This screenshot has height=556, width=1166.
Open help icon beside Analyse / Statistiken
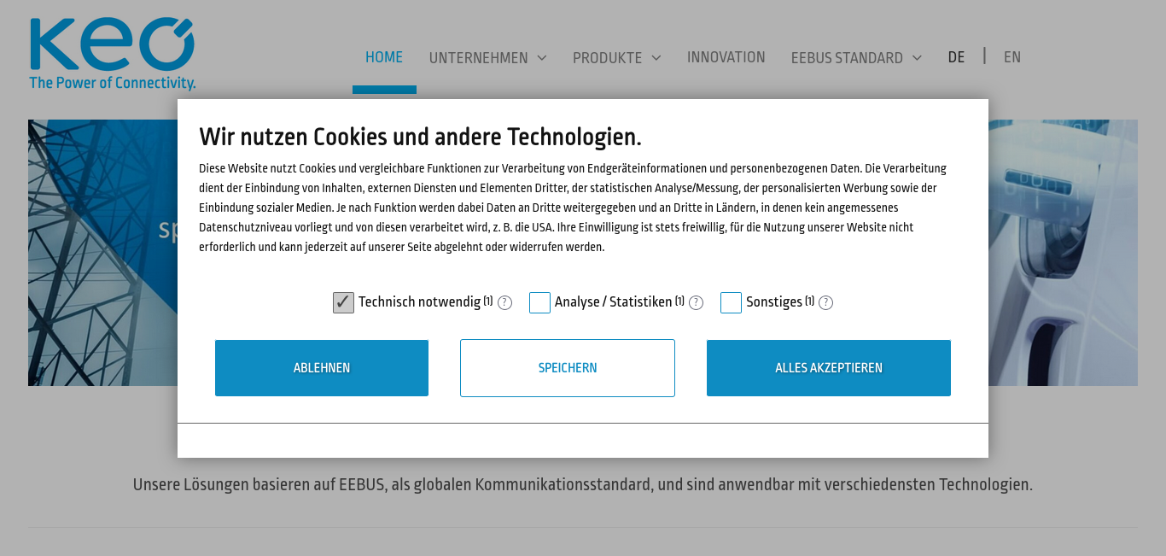(x=696, y=302)
